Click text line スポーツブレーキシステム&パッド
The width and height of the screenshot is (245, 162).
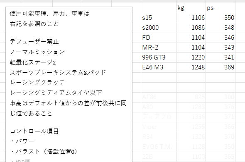(58, 72)
